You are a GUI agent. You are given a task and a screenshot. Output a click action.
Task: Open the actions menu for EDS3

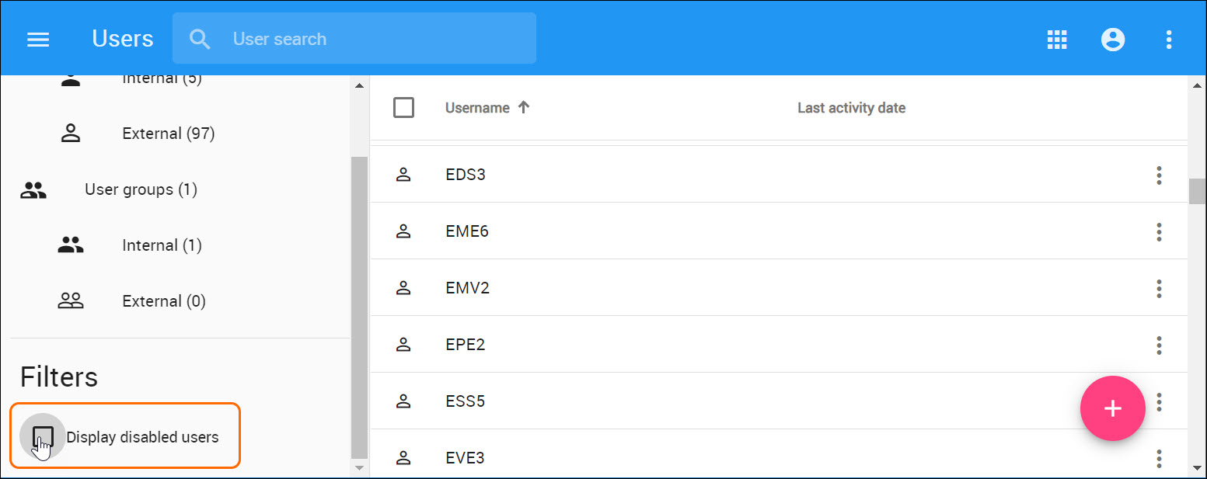click(1158, 175)
